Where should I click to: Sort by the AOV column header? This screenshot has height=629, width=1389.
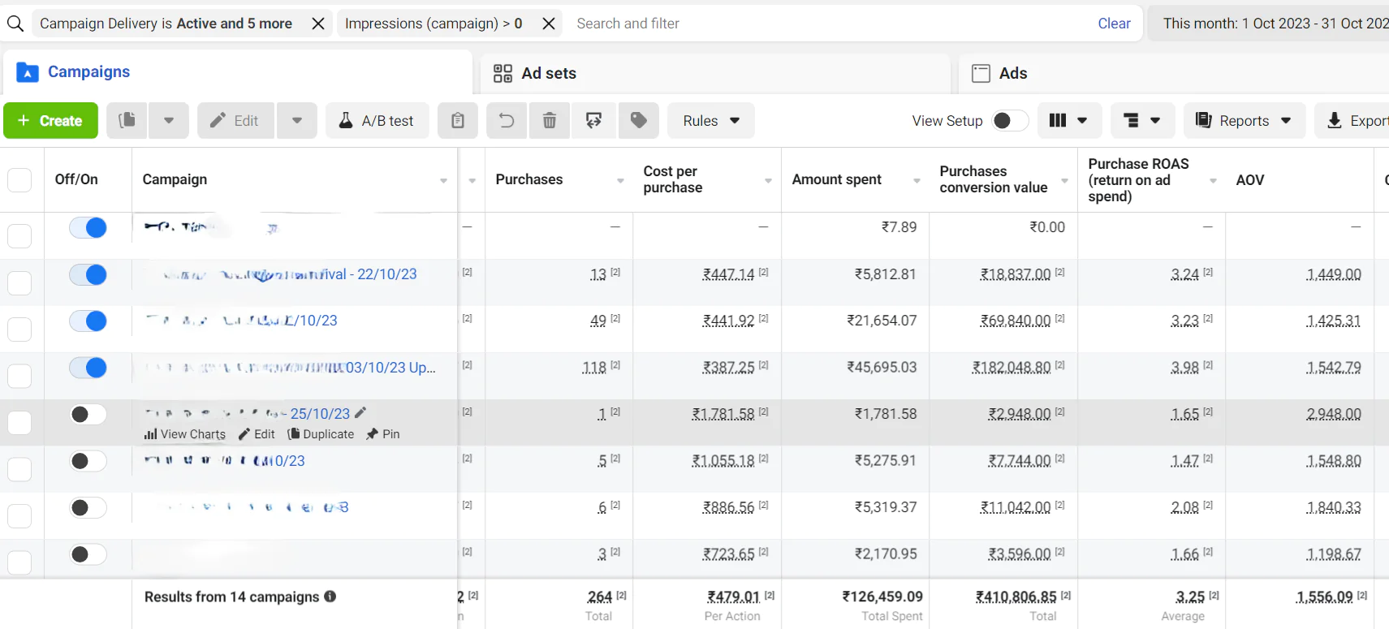coord(1250,180)
